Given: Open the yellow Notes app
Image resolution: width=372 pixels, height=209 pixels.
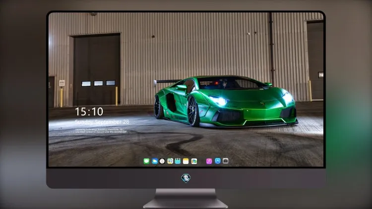Looking at the screenshot, I should point(186,161).
